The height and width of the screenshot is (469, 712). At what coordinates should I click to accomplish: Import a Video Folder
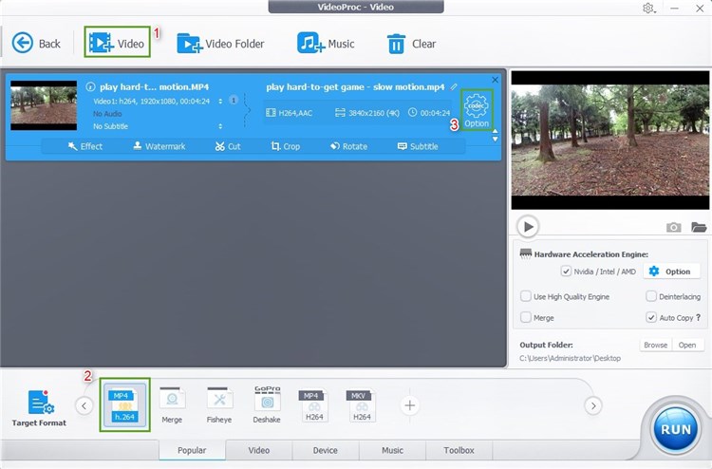(x=220, y=44)
